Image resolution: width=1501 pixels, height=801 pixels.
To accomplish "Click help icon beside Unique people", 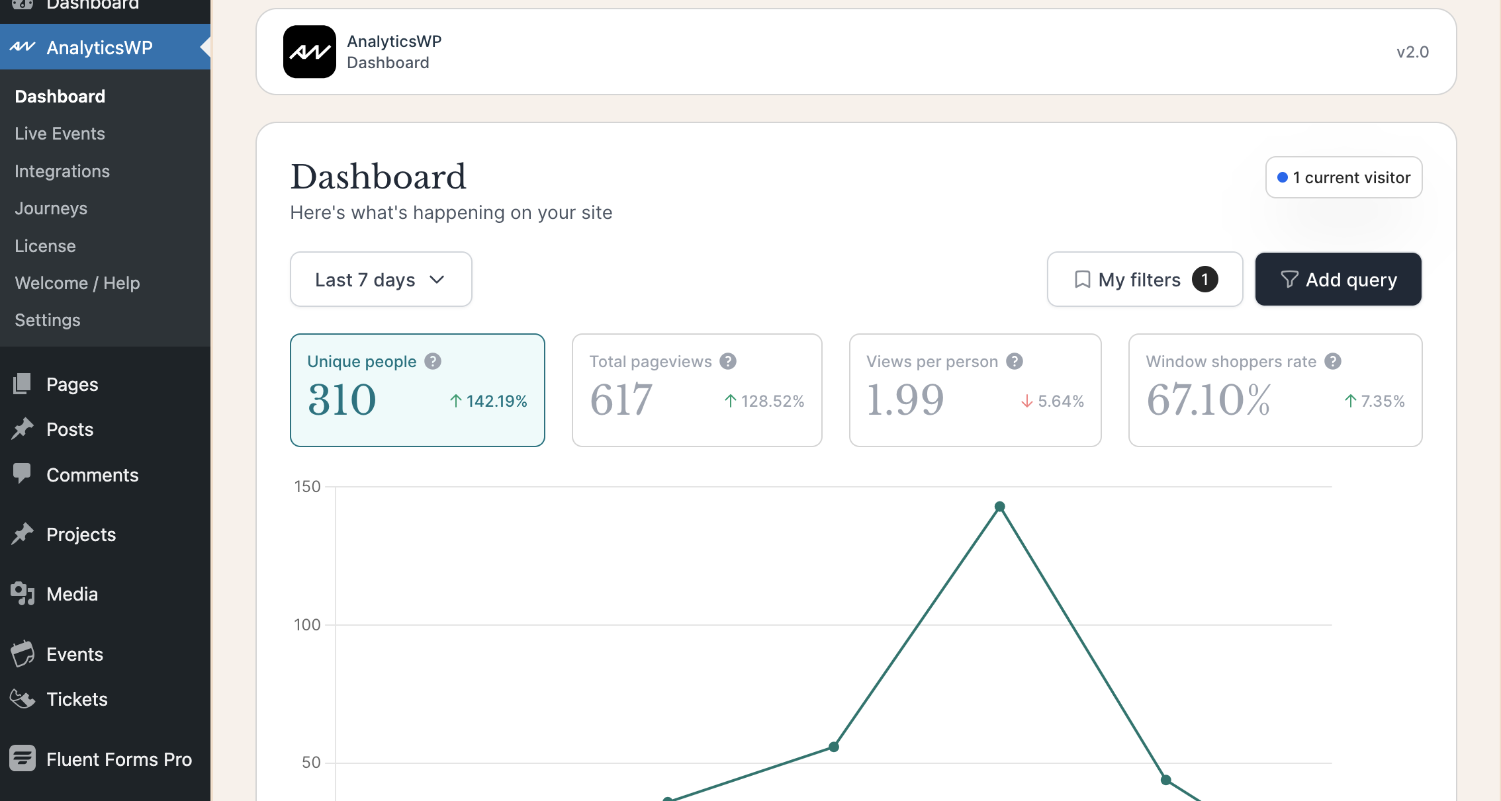I will pos(433,361).
